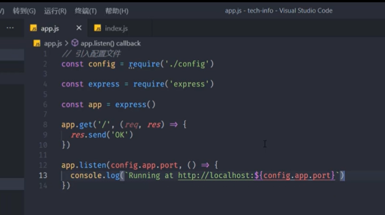Click ${config.app.port} template expression on line 13

[x=295, y=175]
